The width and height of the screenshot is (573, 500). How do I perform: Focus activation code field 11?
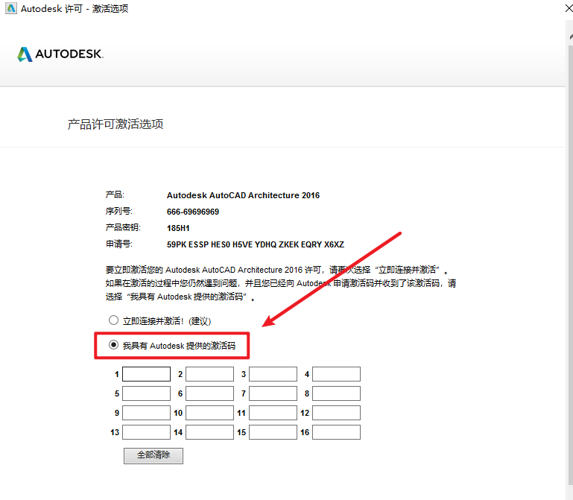point(273,413)
